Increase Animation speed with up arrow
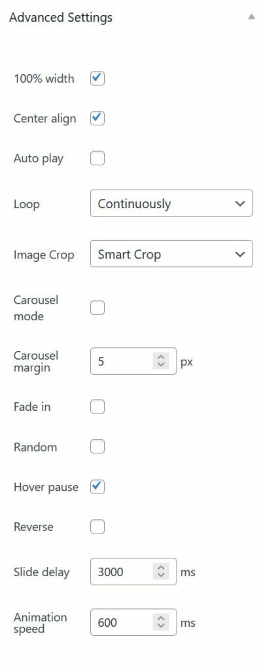Image resolution: width=263 pixels, height=672 pixels. pyautogui.click(x=161, y=618)
